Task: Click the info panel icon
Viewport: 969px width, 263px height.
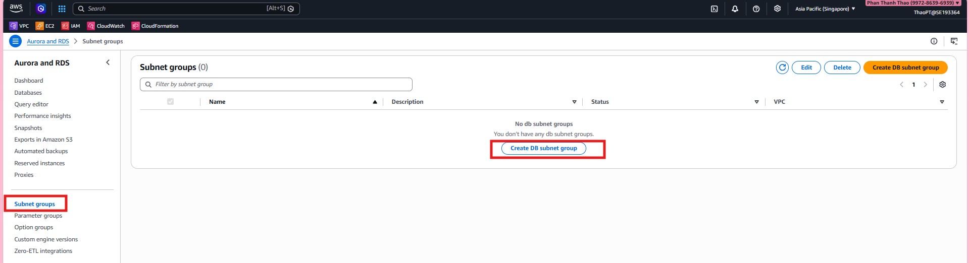Action: point(934,41)
